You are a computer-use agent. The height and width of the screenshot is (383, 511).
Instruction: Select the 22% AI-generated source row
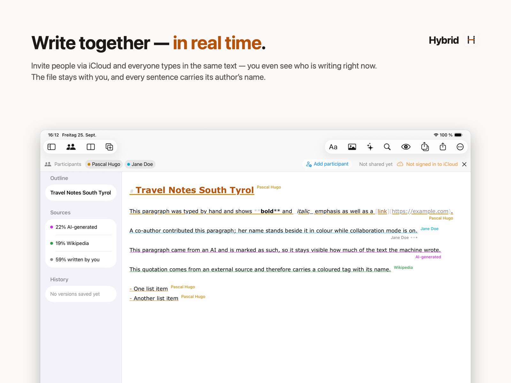click(81, 227)
